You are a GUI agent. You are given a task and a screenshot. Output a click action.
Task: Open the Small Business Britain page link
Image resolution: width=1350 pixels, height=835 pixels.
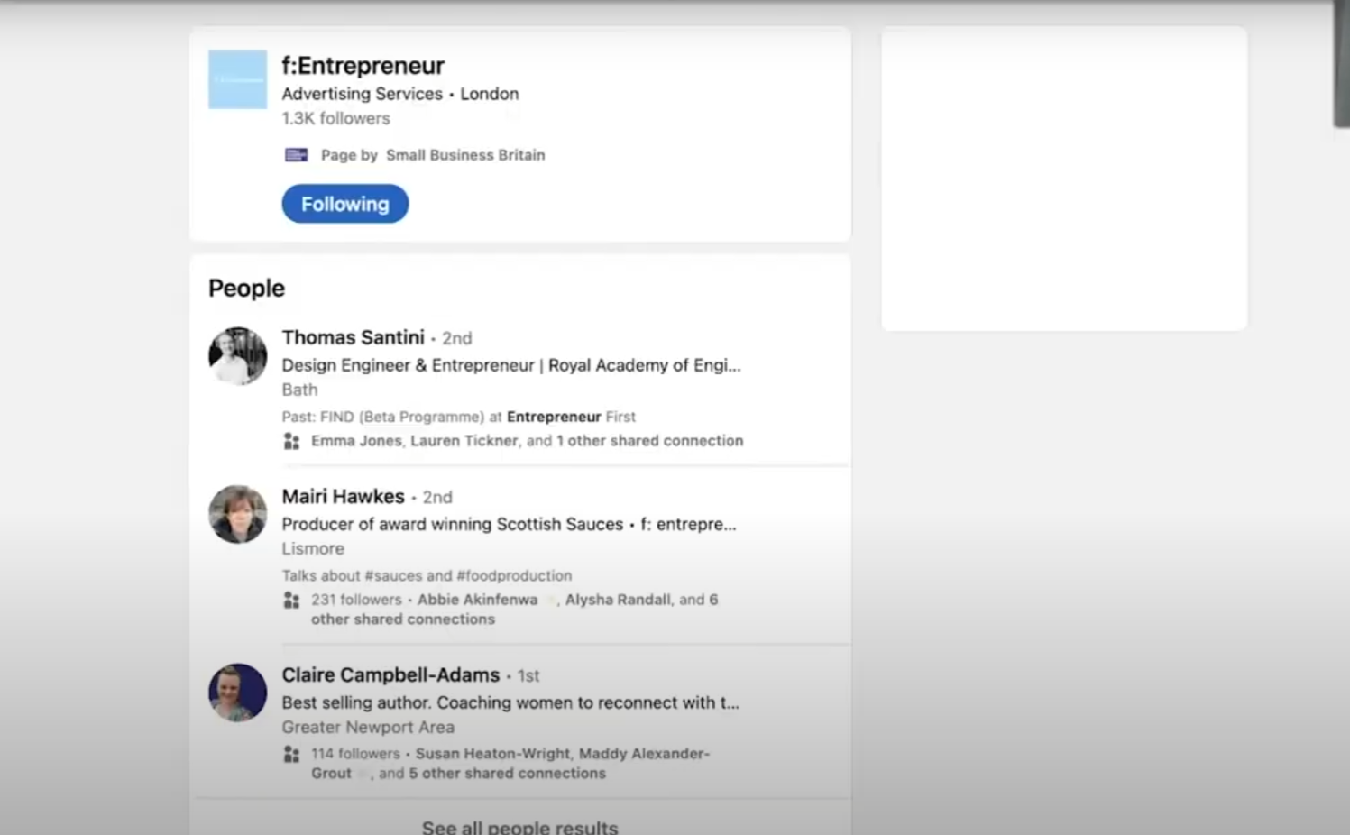point(465,155)
